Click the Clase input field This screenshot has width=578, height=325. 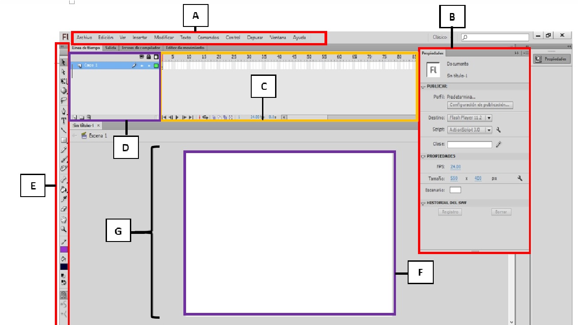(469, 145)
